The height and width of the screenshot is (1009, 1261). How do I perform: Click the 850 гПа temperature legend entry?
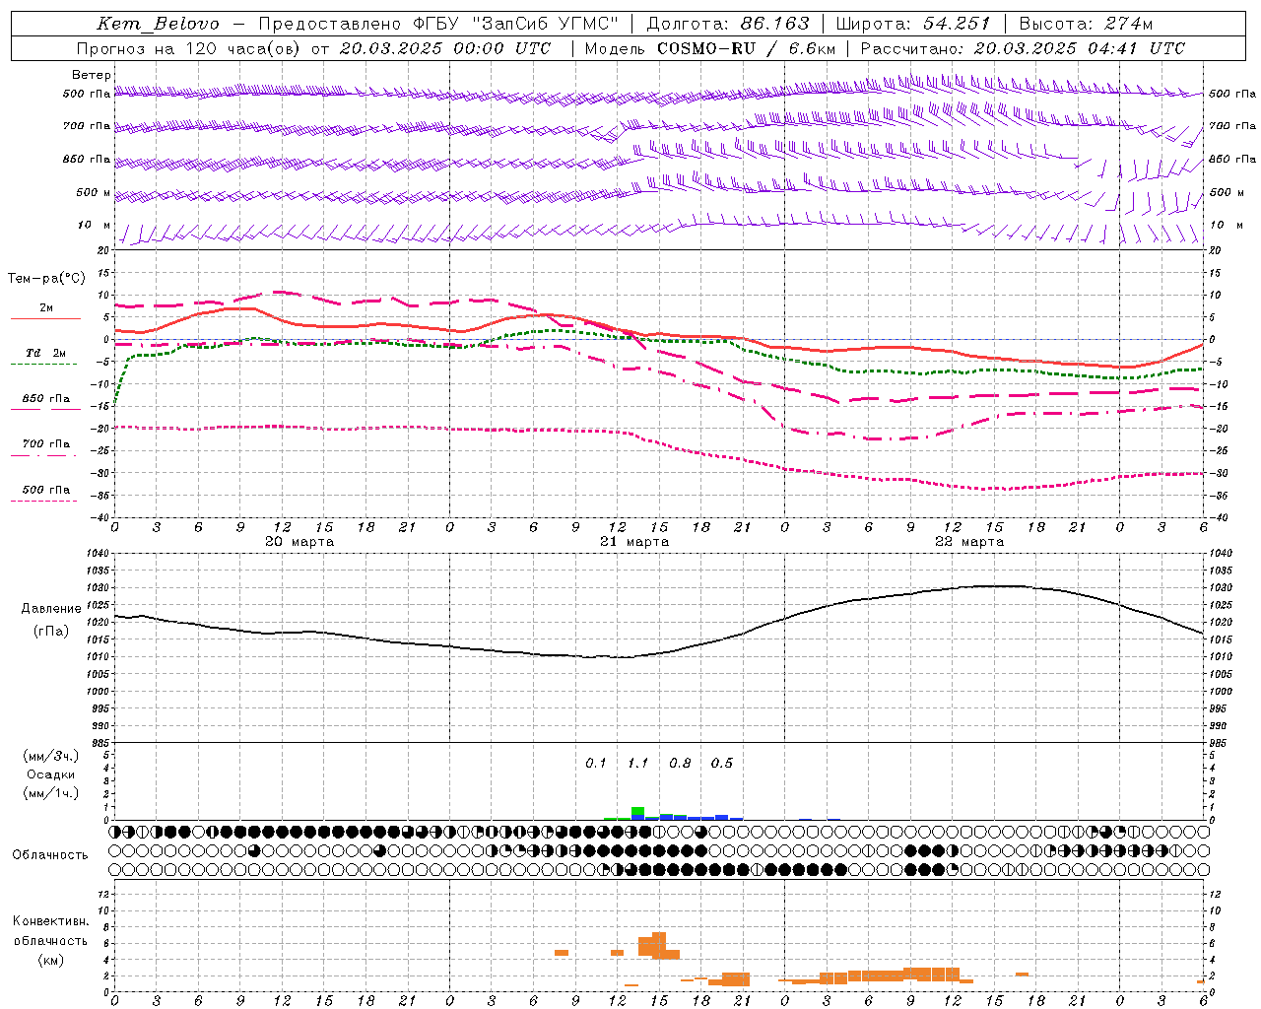click(x=45, y=402)
